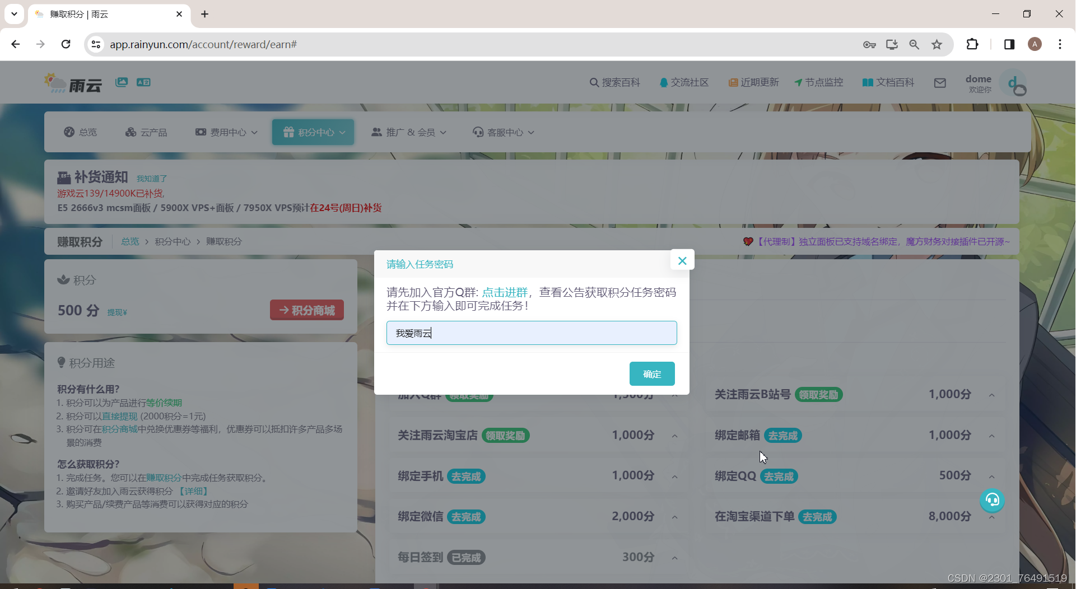The height and width of the screenshot is (589, 1076).
Task: Open the Chrome profile avatar
Action: tap(1035, 44)
